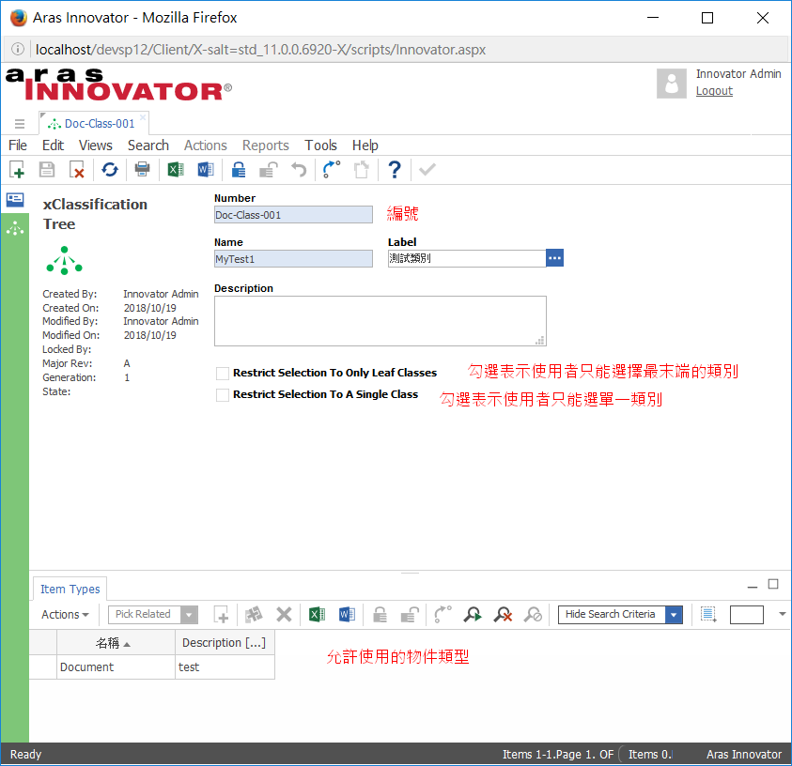Click the Copy/paste clipboard icon in main toolbar

tap(362, 170)
